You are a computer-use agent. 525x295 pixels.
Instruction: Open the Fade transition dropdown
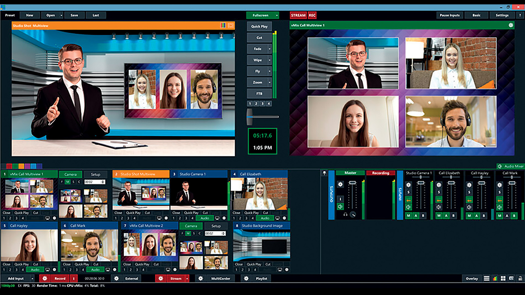point(270,49)
